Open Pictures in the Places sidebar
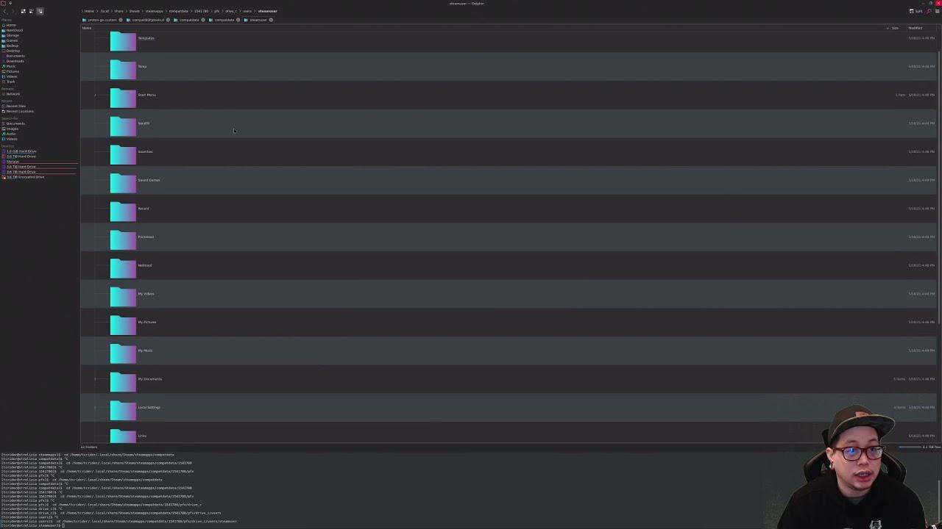Screen dimensions: 942x529 pos(12,71)
